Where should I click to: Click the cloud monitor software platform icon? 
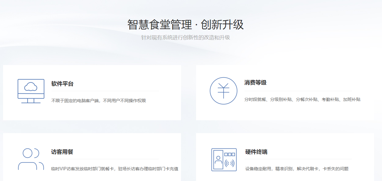pyautogui.click(x=31, y=91)
